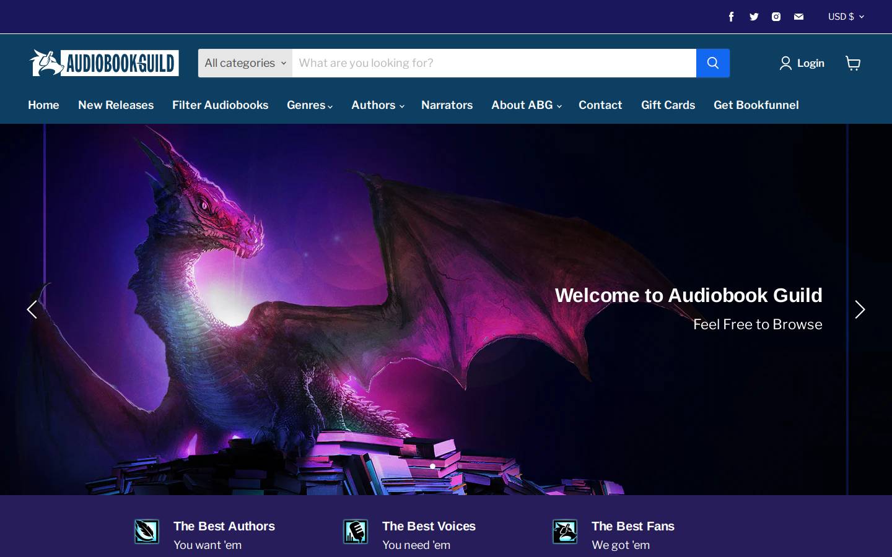Screen dimensions: 892x557
Task: Open the Contact page
Action: point(600,105)
